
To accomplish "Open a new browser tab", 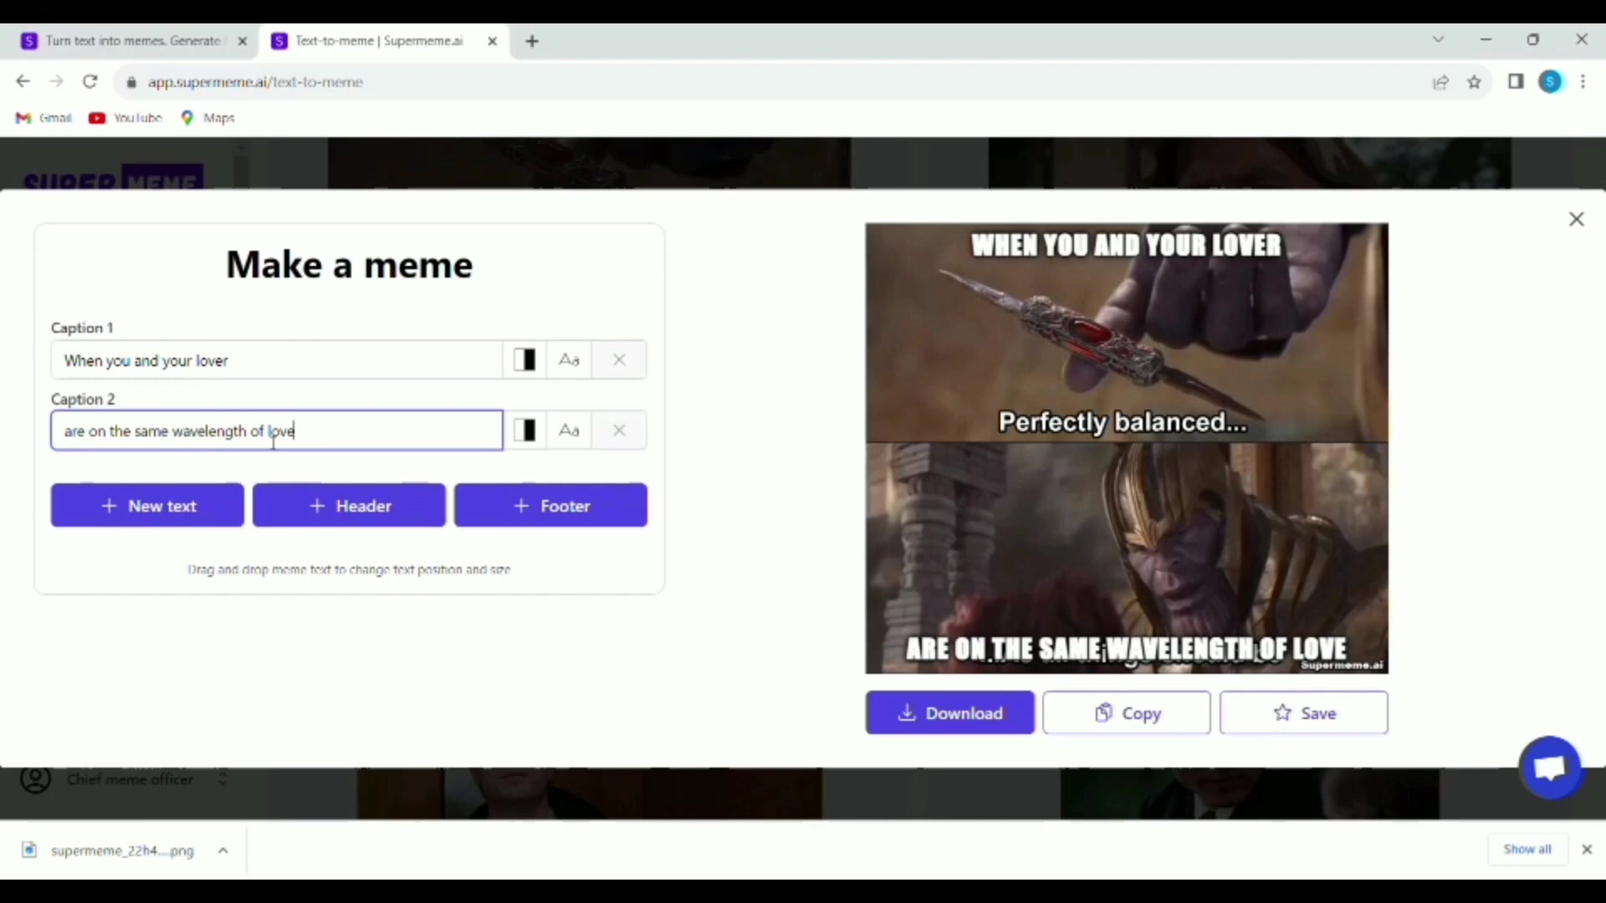I will click(x=532, y=41).
